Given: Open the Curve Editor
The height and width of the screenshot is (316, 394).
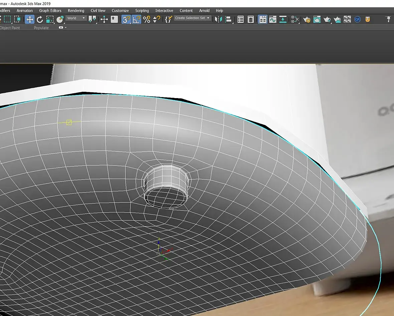Looking at the screenshot, I should click(x=273, y=19).
